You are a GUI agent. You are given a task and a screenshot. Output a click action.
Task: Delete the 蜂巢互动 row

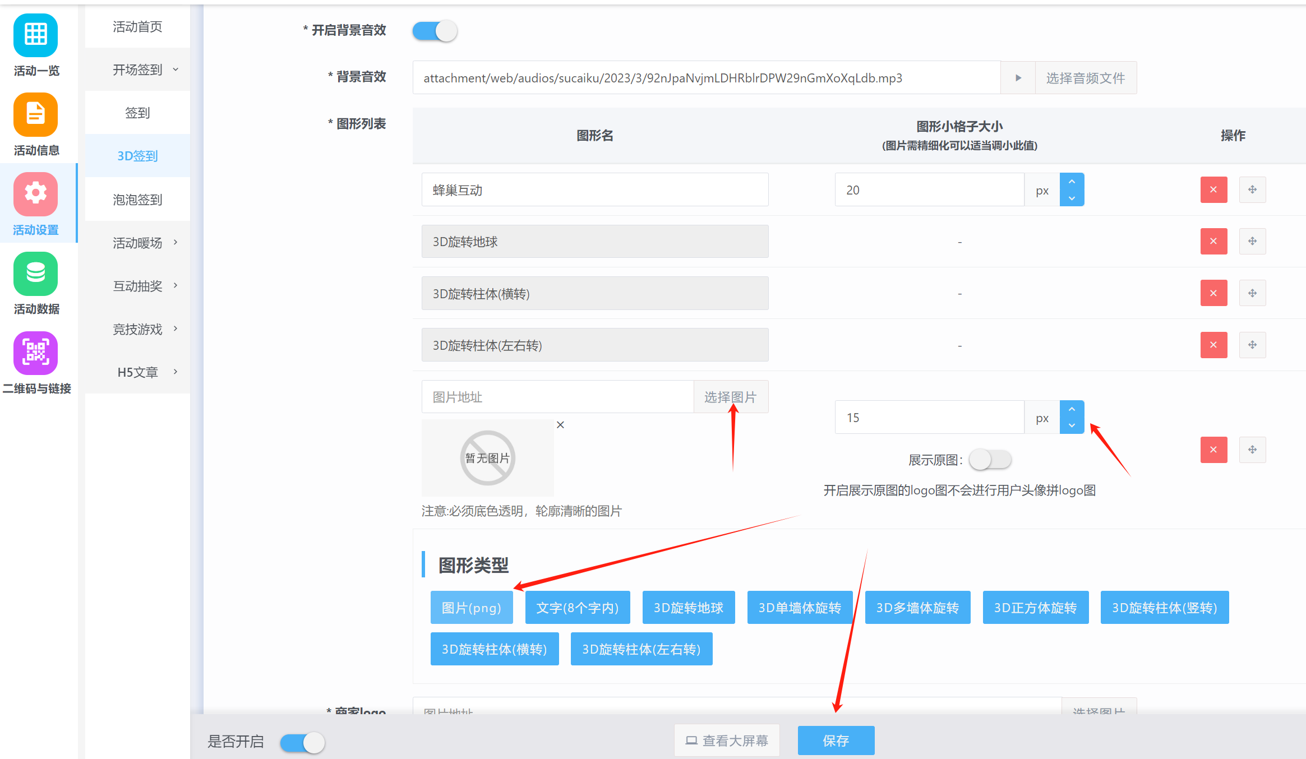coord(1213,189)
